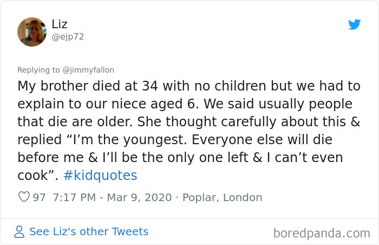379x245 pixels.
Task: Open Liz's profile photo
Action: [32, 31]
